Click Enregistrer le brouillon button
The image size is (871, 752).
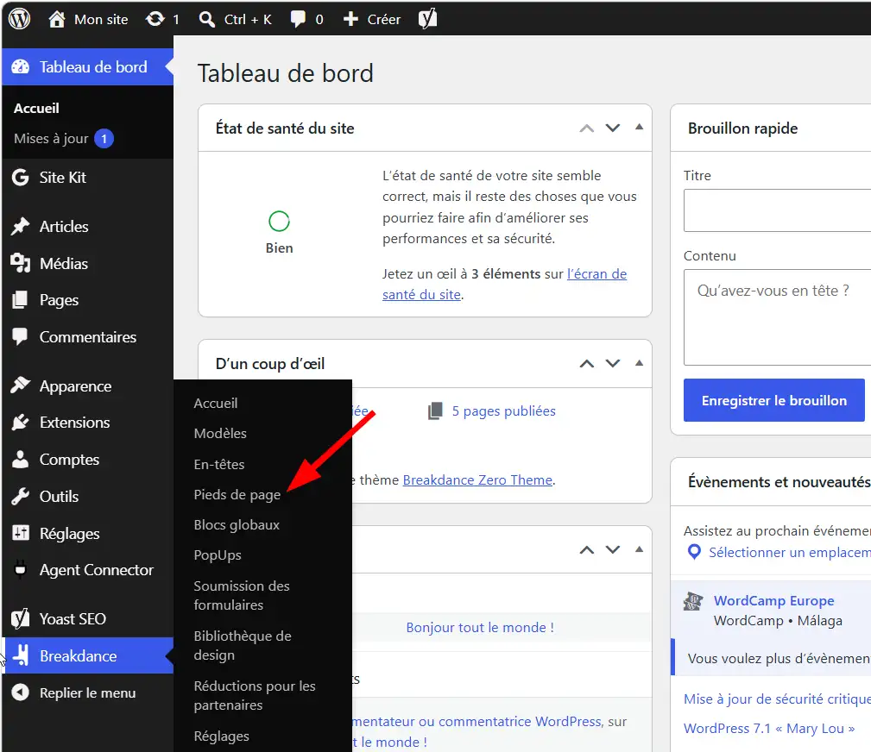[773, 400]
